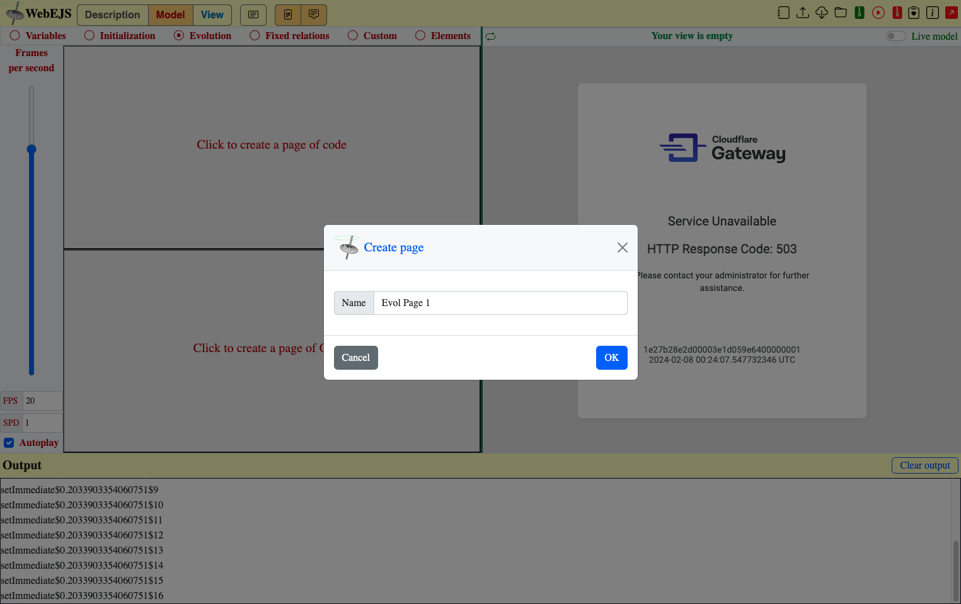Click output line ending in $16
The image size is (961, 604).
82,596
